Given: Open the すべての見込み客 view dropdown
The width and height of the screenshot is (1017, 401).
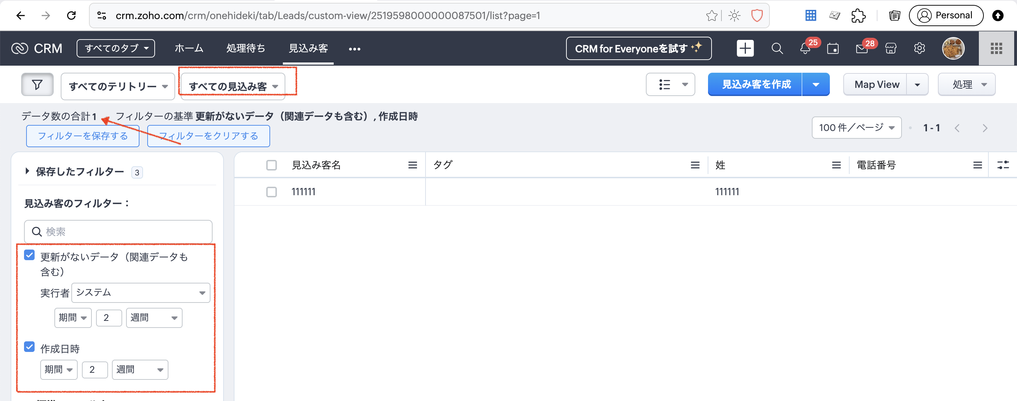Looking at the screenshot, I should pos(233,86).
